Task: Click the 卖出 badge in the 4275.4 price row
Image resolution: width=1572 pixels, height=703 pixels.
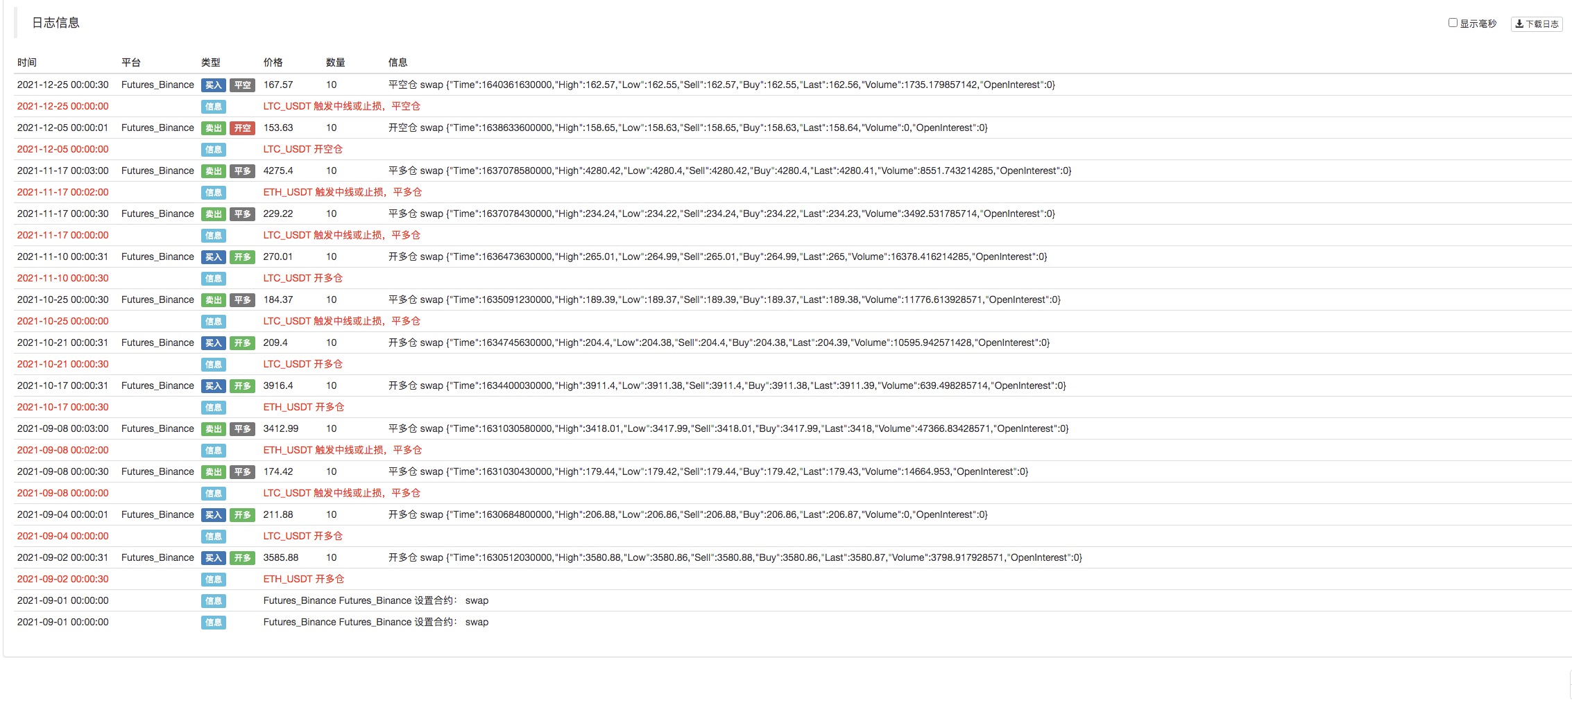Action: (x=214, y=171)
